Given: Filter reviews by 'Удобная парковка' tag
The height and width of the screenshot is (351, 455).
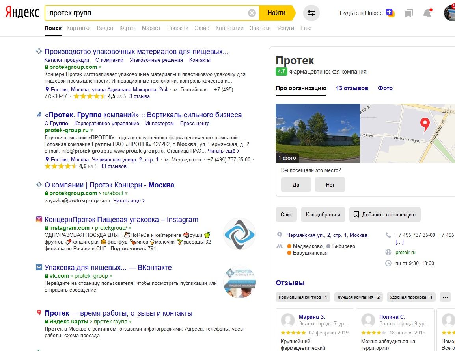Looking at the screenshot, I should [411, 297].
